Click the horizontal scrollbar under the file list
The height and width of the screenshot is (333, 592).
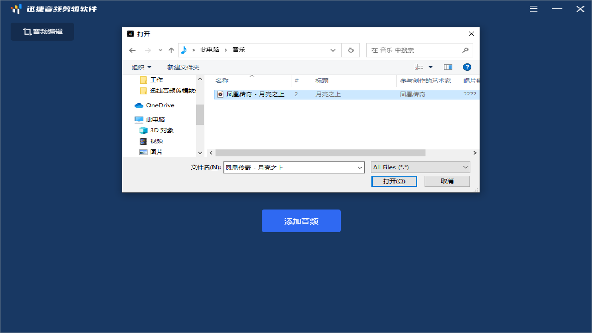point(321,153)
